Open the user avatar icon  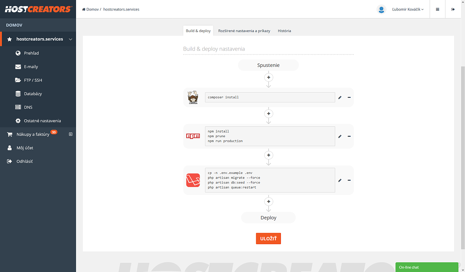click(381, 9)
